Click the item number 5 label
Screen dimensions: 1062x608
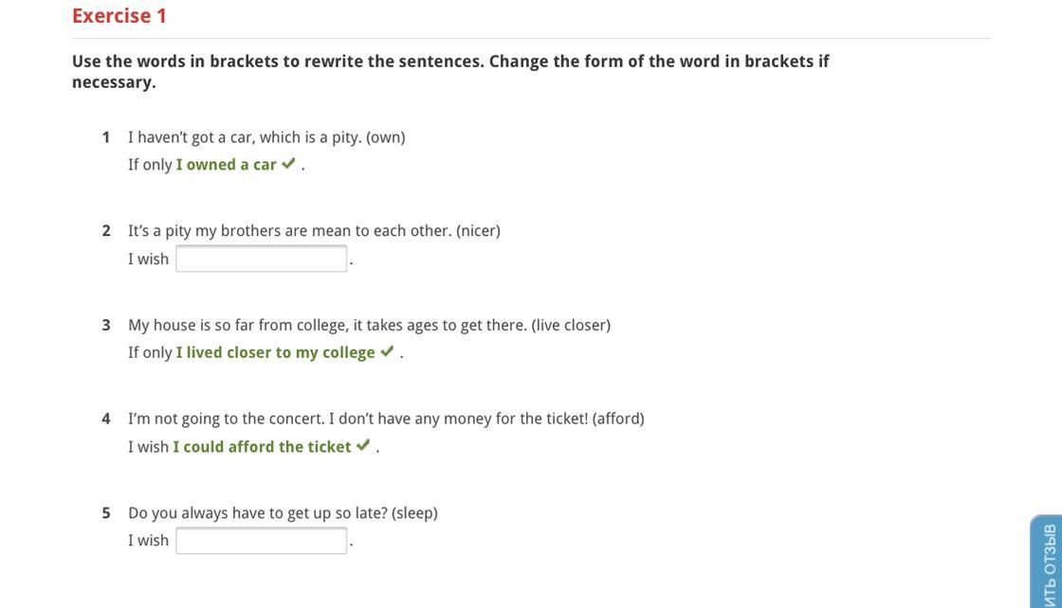(x=106, y=513)
